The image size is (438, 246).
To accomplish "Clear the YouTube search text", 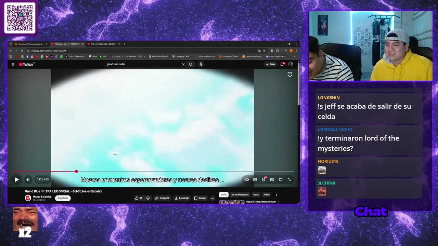I will [183, 64].
